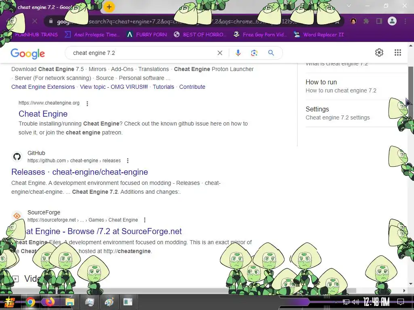Open options for the SourceForge result

144,220
